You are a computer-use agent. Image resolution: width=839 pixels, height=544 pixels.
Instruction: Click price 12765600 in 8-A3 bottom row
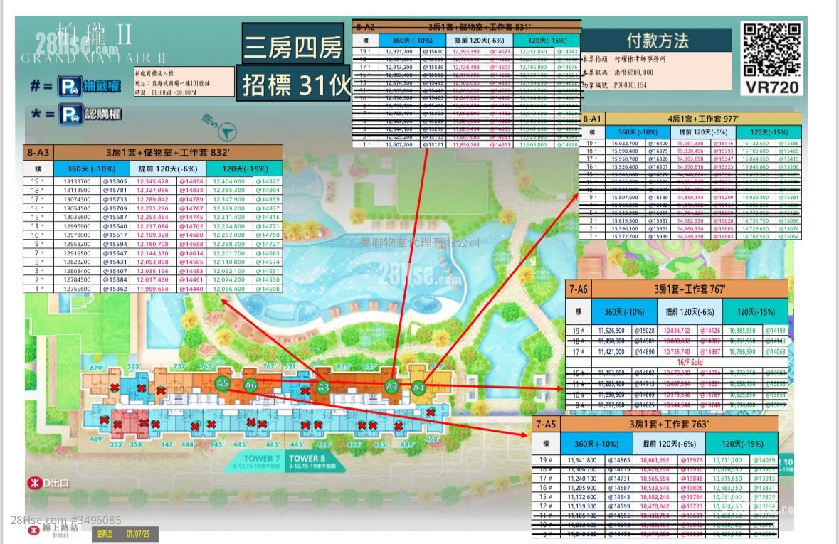[77, 289]
